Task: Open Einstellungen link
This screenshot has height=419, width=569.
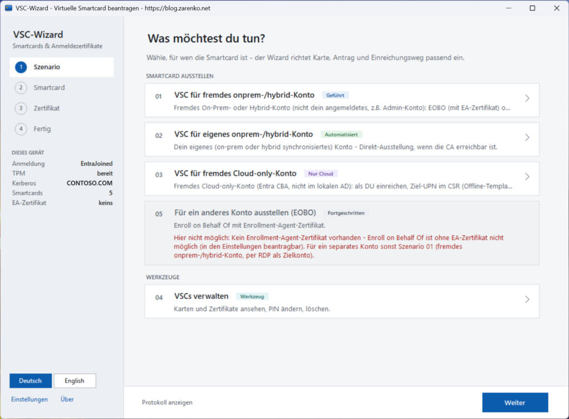Action: [29, 400]
